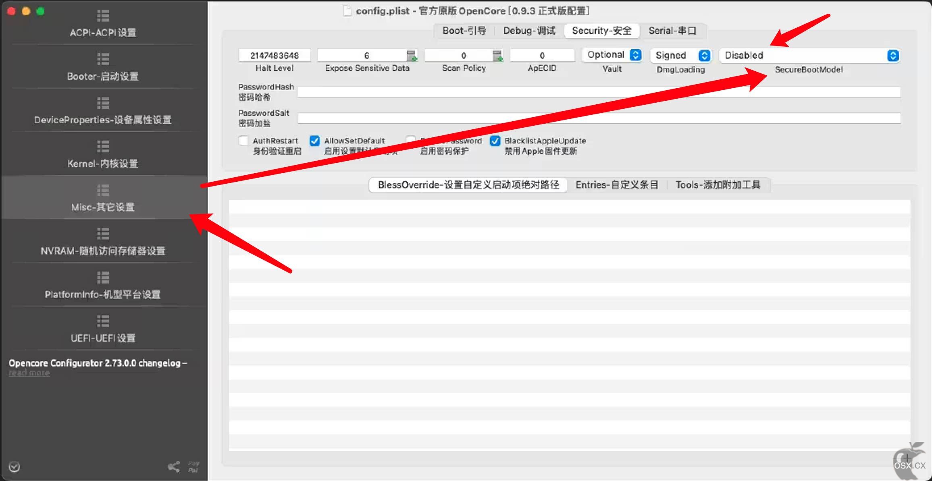Switch to the Boot-引导 tab

[x=464, y=31]
